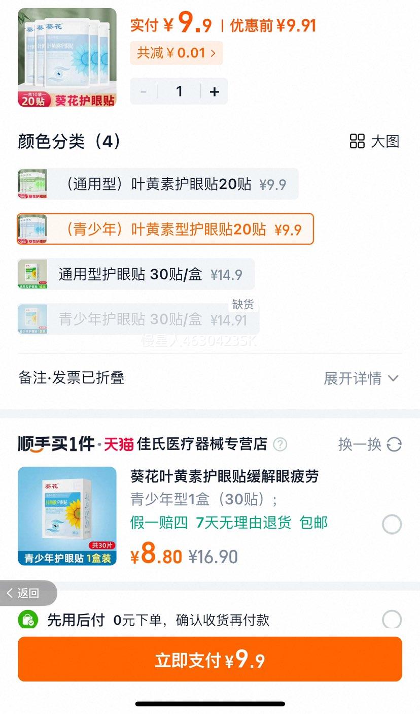Choose 通用型护眼贴 30贴/盒 option

click(136, 275)
